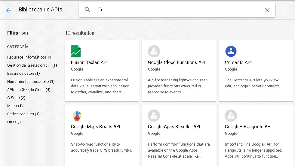Click 'Google' publisher under Contacts API
This screenshot has width=295, height=166.
coord(231,69)
